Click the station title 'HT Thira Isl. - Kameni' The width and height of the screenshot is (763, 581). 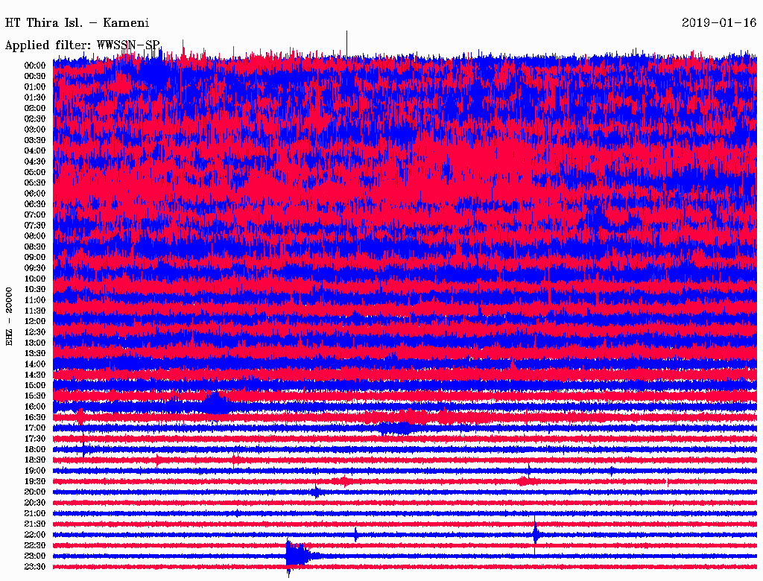tap(77, 23)
